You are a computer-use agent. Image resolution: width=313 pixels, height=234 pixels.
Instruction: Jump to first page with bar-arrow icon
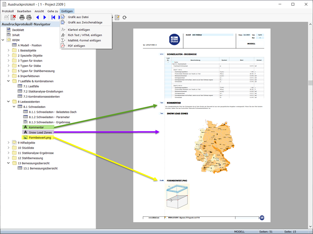pyautogui.click(x=53, y=18)
